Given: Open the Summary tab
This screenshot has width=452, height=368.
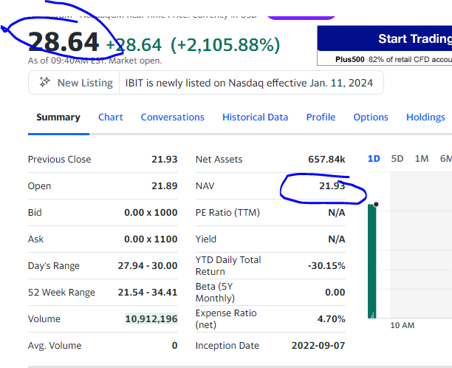Looking at the screenshot, I should [x=58, y=117].
